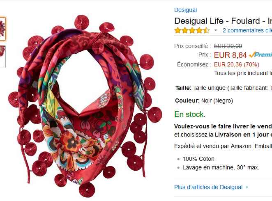Image resolution: width=272 pixels, height=201 pixels.
Task: Click the 100% Coton bullet point
Action: click(x=198, y=159)
